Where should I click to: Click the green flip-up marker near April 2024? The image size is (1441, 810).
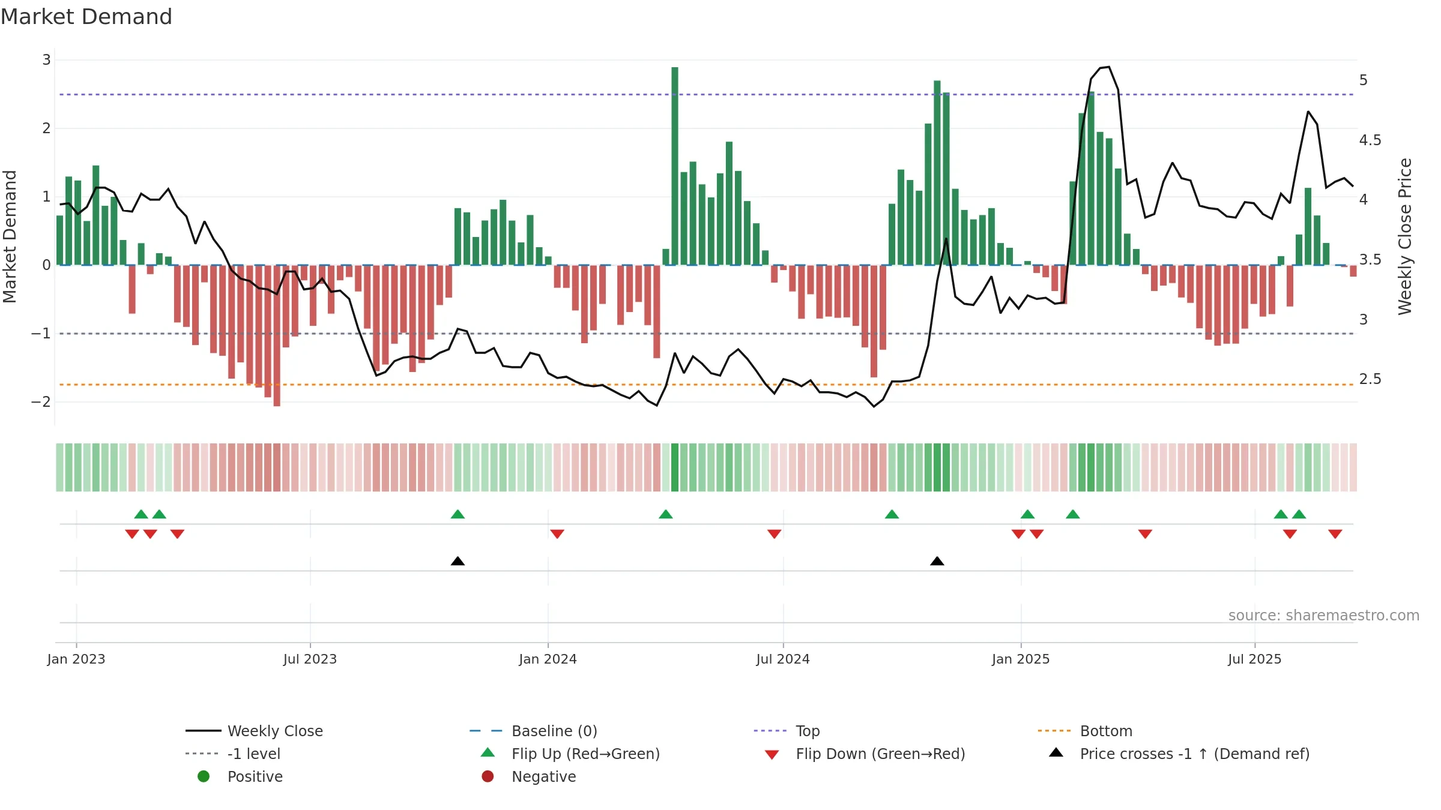point(666,514)
